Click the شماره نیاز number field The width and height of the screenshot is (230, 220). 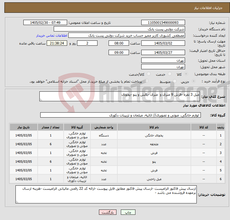[x=163, y=22]
